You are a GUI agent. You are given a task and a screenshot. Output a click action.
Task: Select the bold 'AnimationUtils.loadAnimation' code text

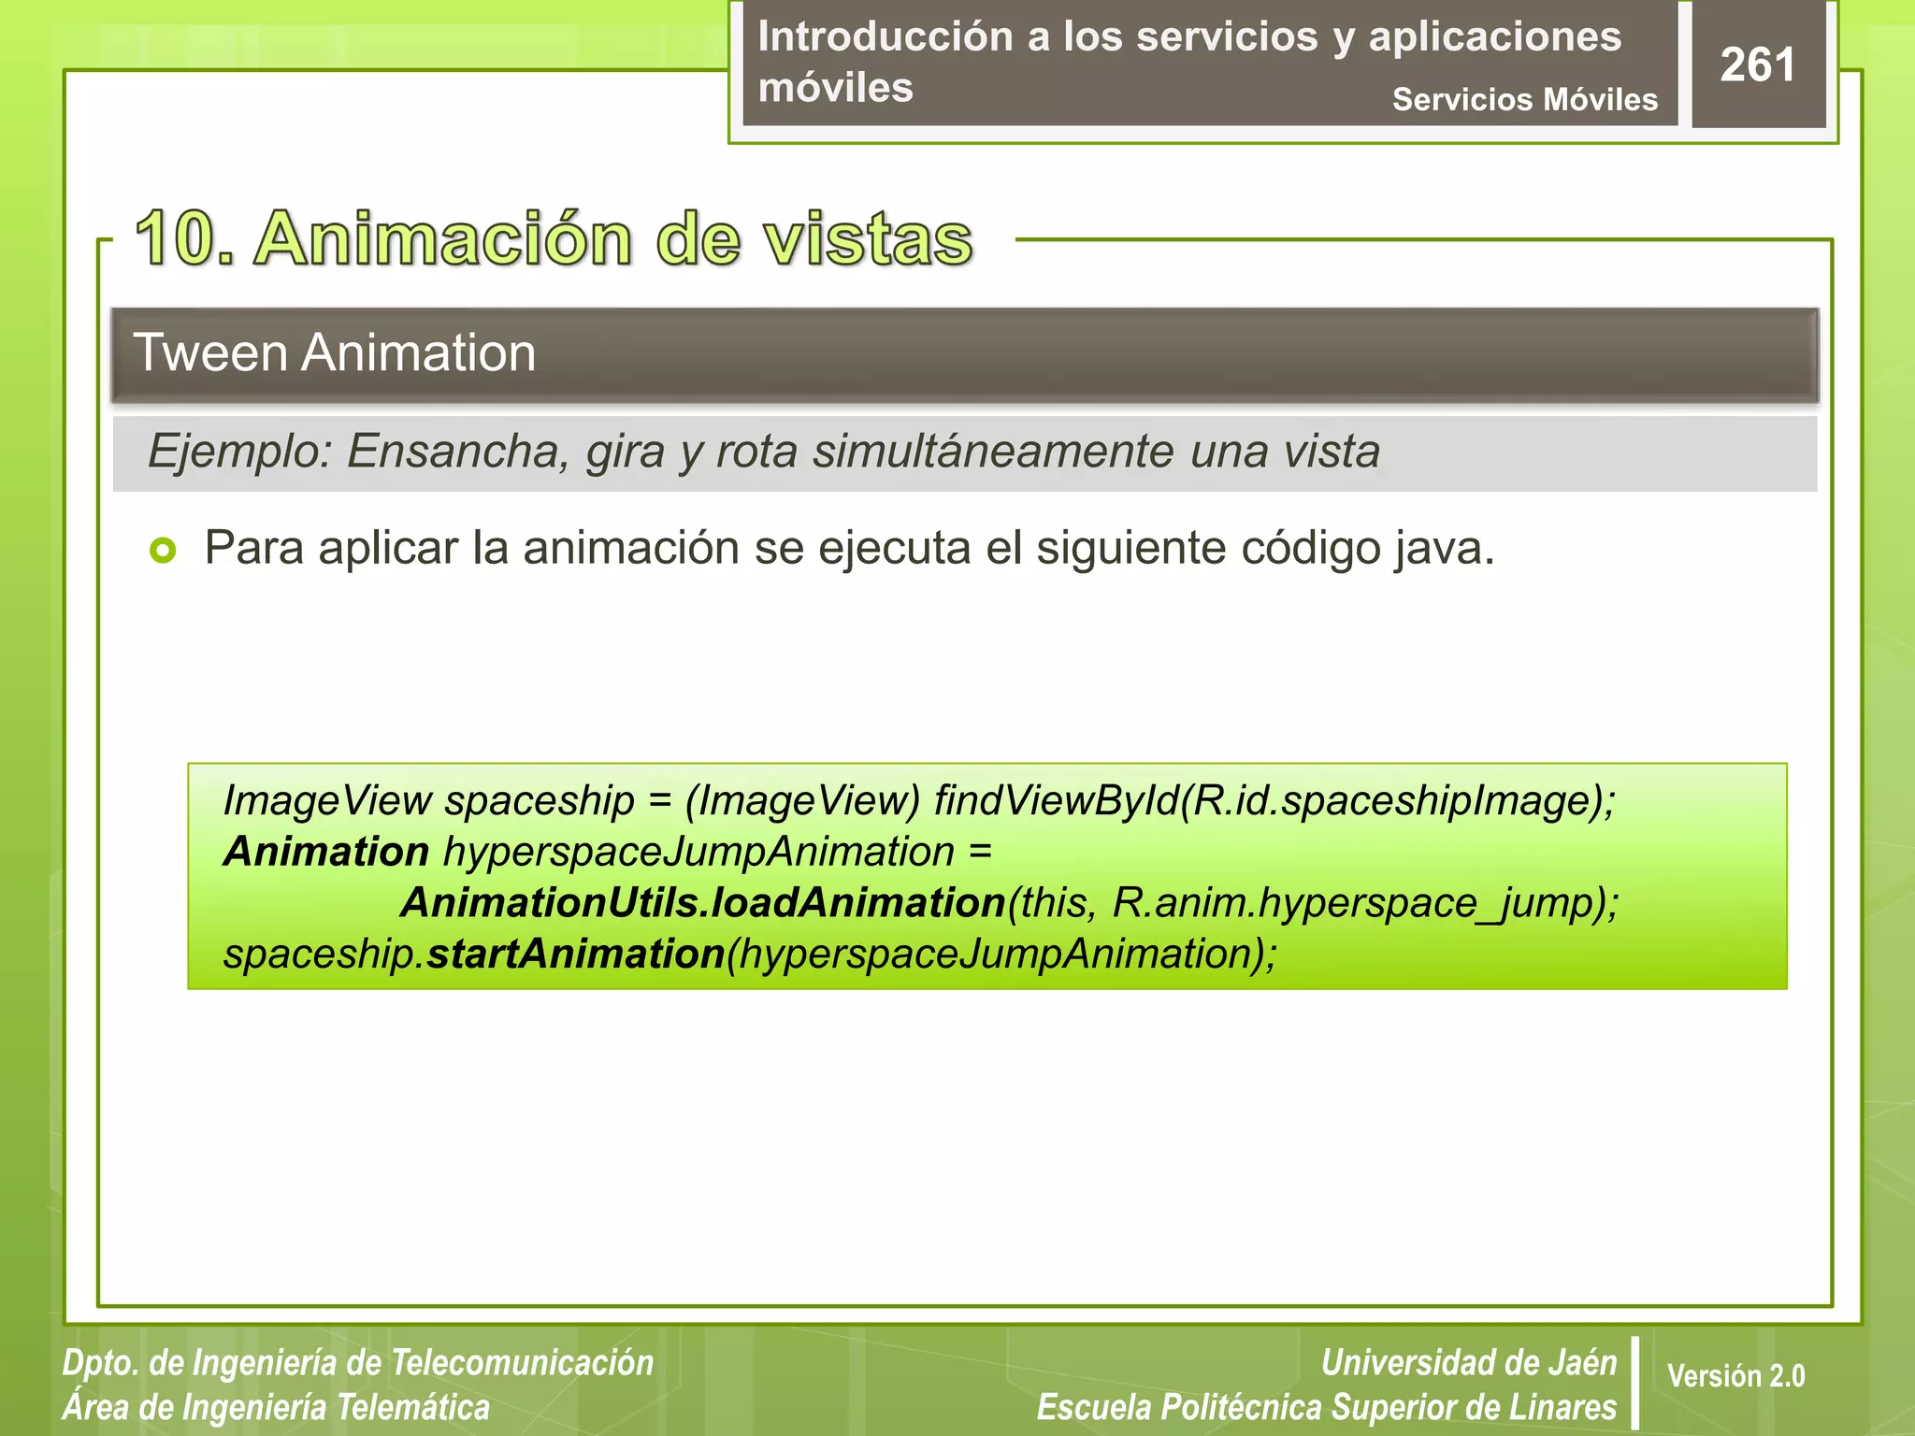click(702, 903)
